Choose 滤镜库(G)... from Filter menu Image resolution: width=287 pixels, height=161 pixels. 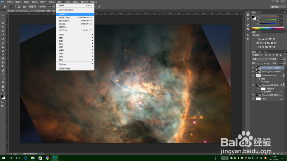[x=75, y=14]
